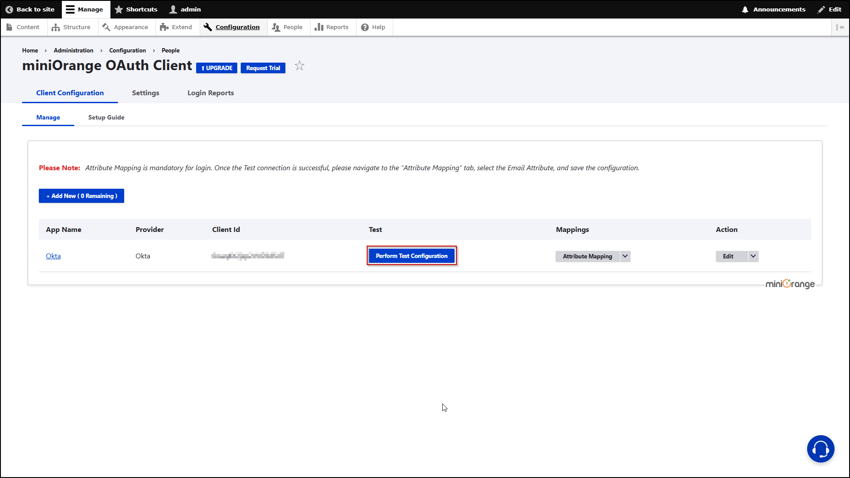850x478 pixels.
Task: Open the Okta app link
Action: [x=53, y=256]
